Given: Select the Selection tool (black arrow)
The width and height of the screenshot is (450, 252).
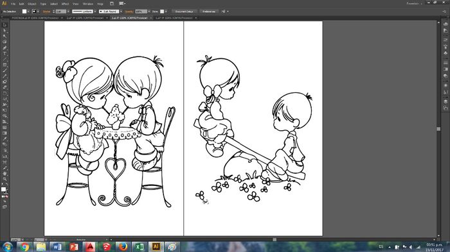Looking at the screenshot, I should point(4,25).
